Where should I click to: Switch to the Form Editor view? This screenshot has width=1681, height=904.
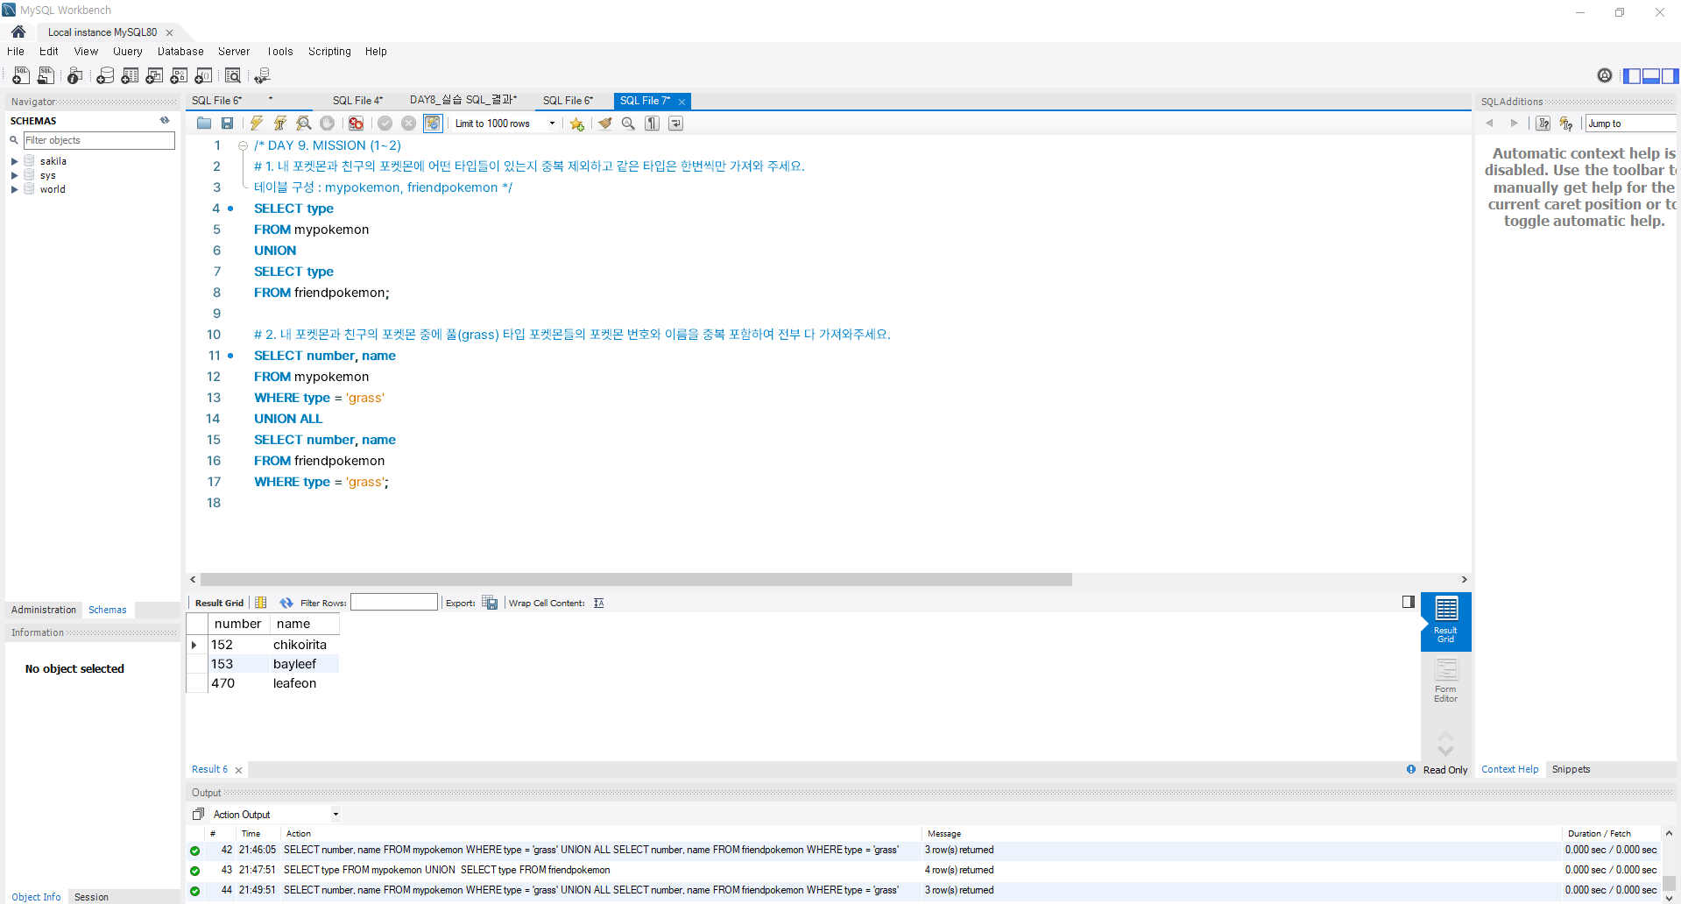point(1445,681)
